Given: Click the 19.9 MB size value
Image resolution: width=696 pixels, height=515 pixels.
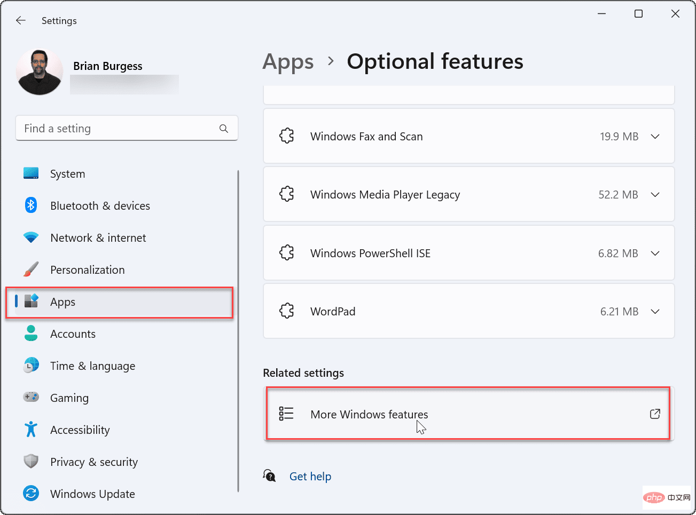Looking at the screenshot, I should coord(619,137).
